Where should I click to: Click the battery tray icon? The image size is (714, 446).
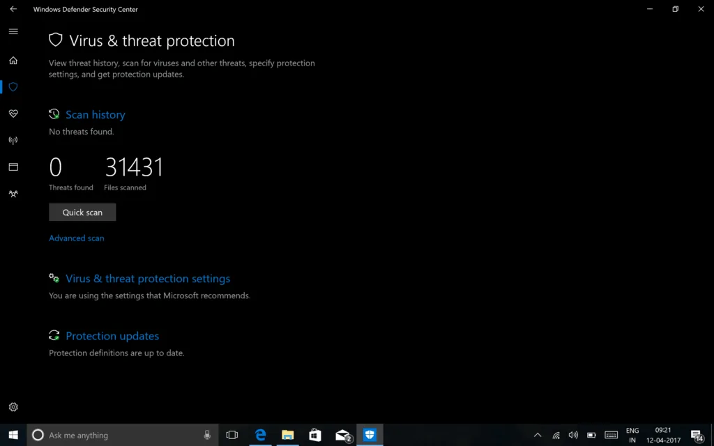(x=591, y=435)
